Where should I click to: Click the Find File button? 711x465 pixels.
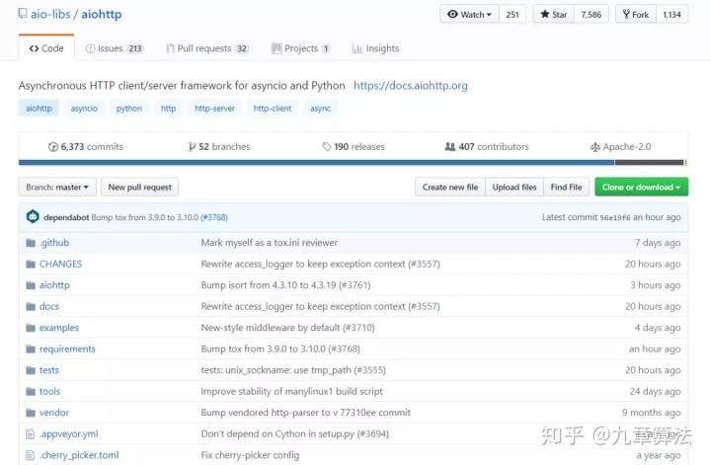(x=567, y=188)
